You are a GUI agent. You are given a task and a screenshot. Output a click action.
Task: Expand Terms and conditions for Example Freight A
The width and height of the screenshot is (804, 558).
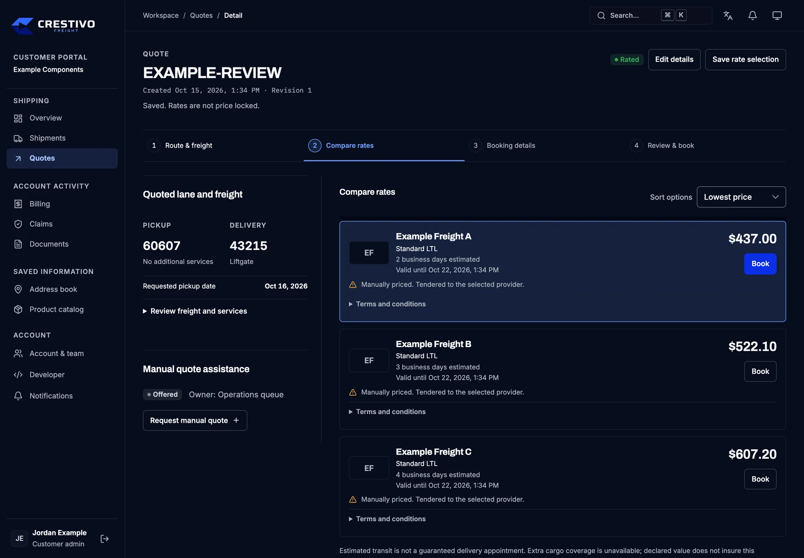[387, 304]
